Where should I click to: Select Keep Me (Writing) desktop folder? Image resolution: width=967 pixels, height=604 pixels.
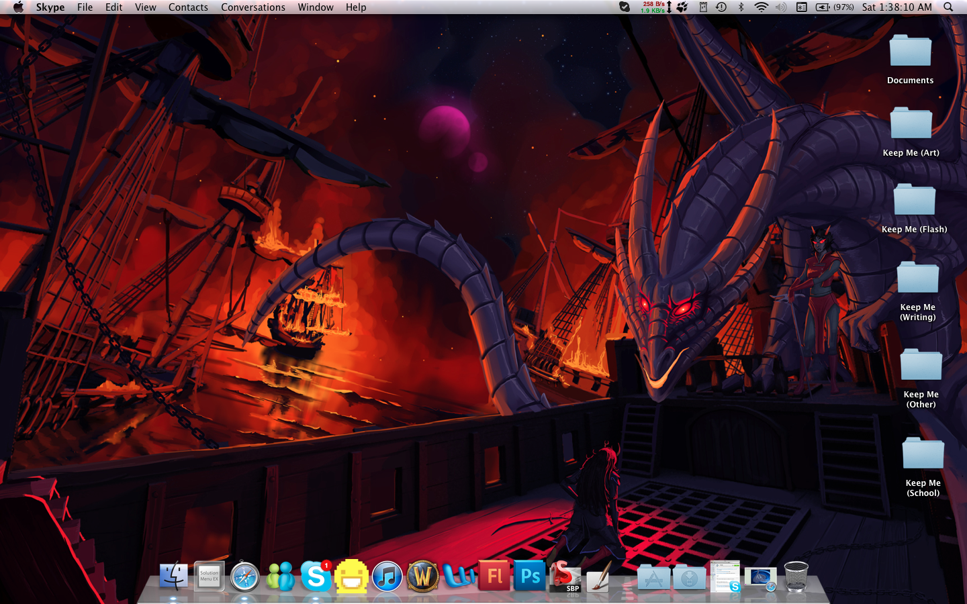[x=918, y=291]
